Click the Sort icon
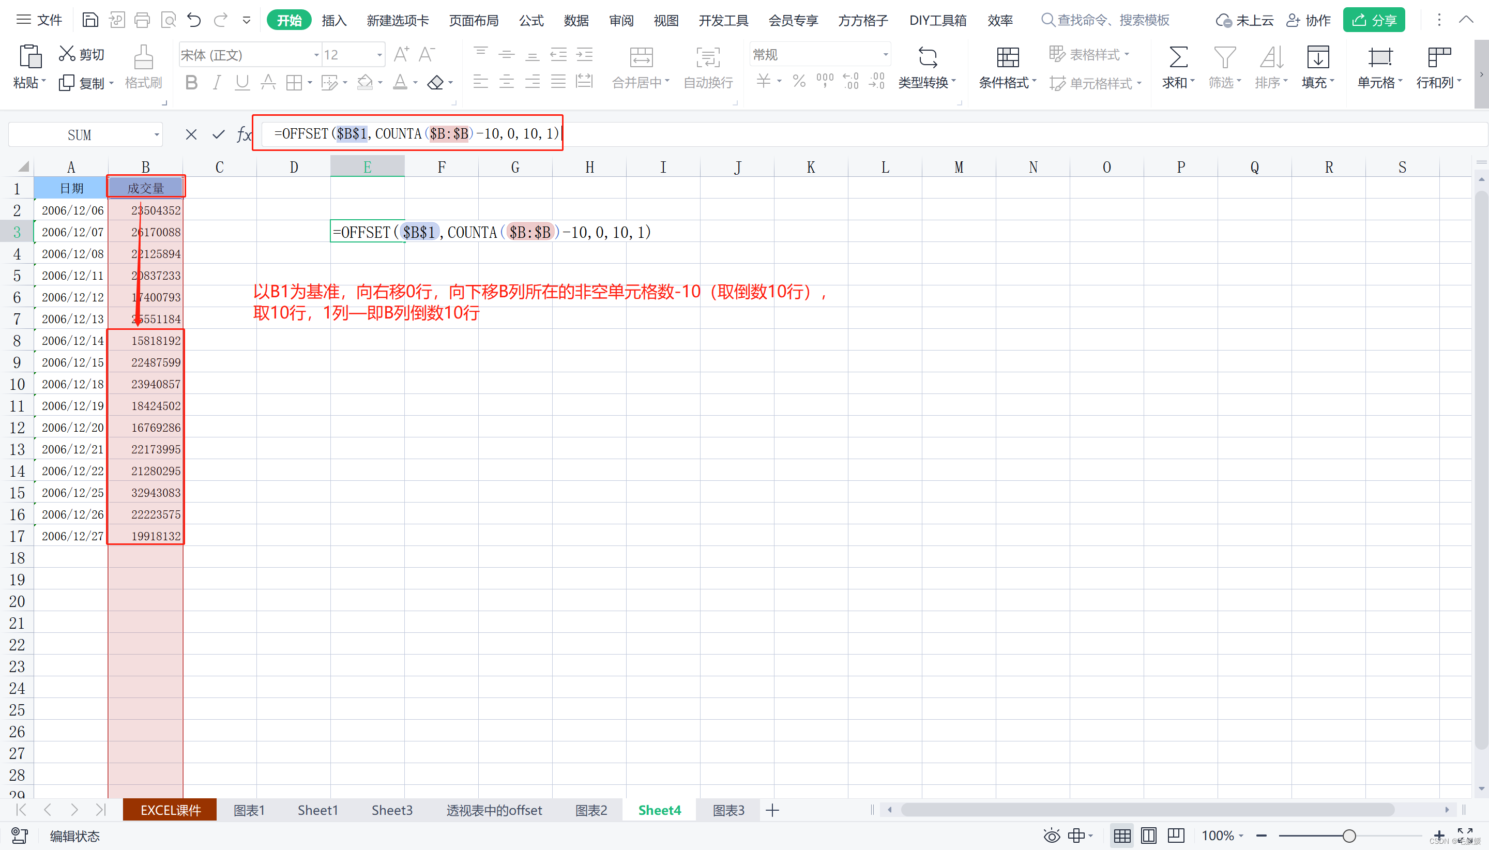The width and height of the screenshot is (1489, 850). pyautogui.click(x=1271, y=57)
